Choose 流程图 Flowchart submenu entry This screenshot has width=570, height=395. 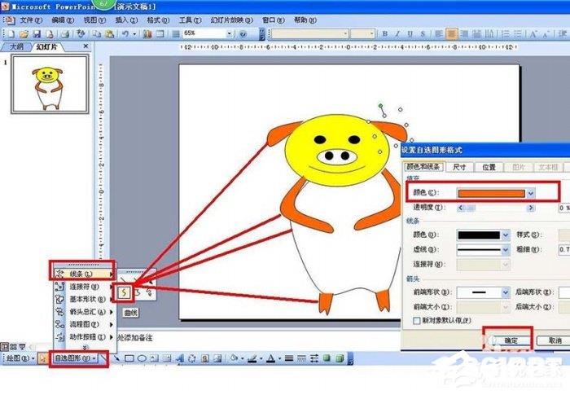pos(85,324)
